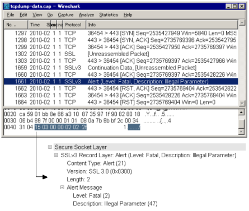The image size is (249, 211).
Task: Sort packets by the Info column header
Action: click(162, 25)
